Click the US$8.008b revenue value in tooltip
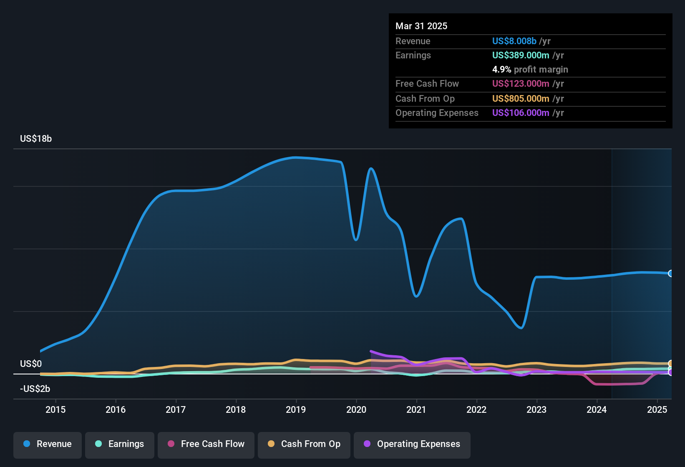The height and width of the screenshot is (467, 685). [x=514, y=41]
